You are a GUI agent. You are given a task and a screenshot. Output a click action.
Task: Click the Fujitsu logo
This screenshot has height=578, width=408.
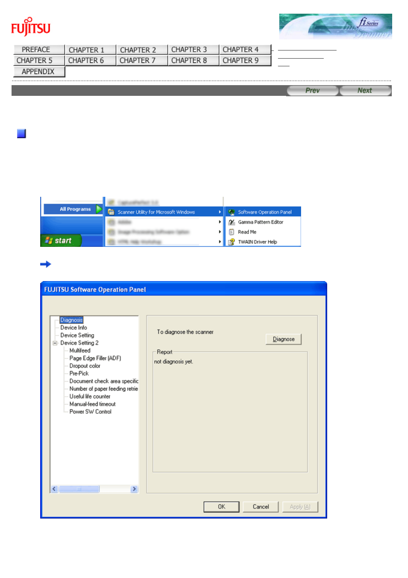[30, 27]
